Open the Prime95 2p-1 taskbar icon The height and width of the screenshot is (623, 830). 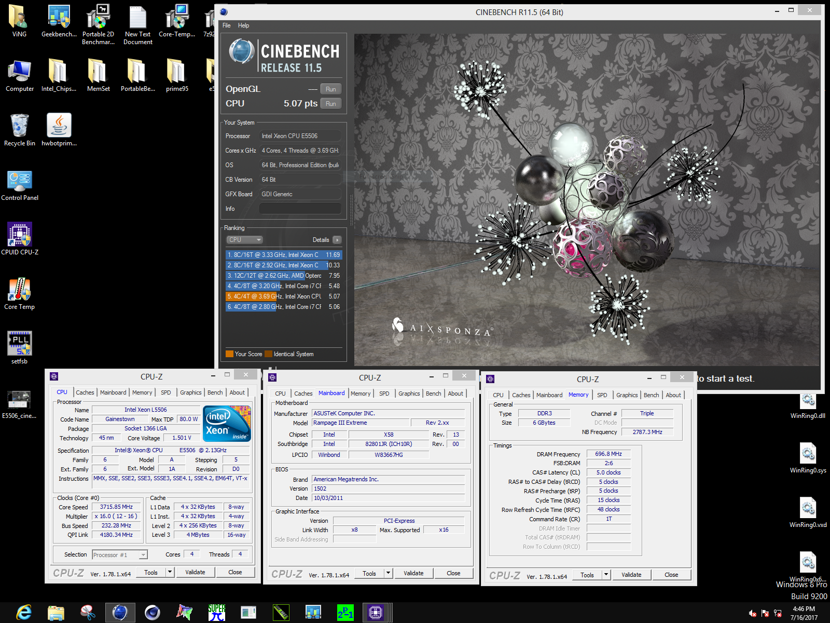[x=345, y=613]
